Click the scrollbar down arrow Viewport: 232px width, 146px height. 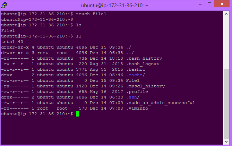tap(226, 142)
